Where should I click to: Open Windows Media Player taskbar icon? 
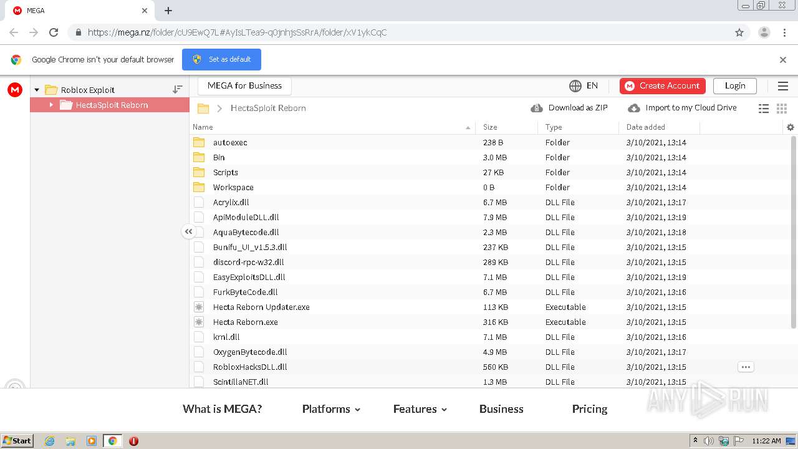[x=92, y=441]
